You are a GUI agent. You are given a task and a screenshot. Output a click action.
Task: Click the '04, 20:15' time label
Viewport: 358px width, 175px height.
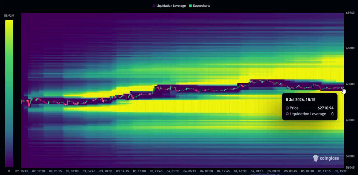[257, 171]
